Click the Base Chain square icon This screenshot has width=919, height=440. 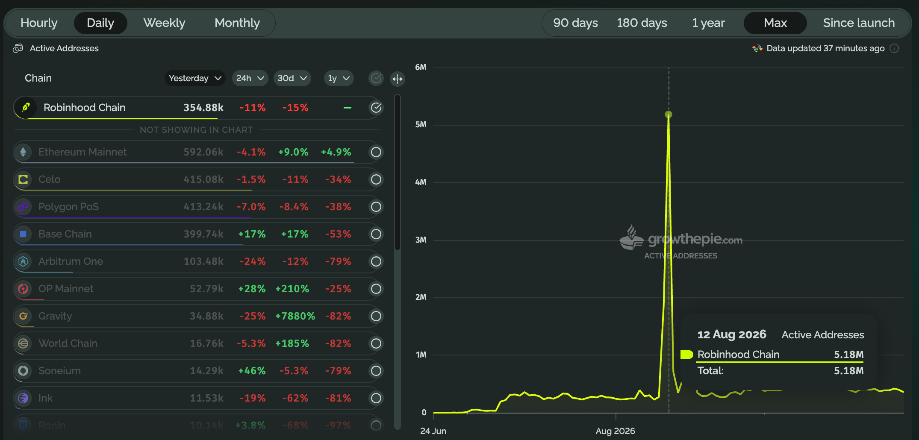point(23,234)
